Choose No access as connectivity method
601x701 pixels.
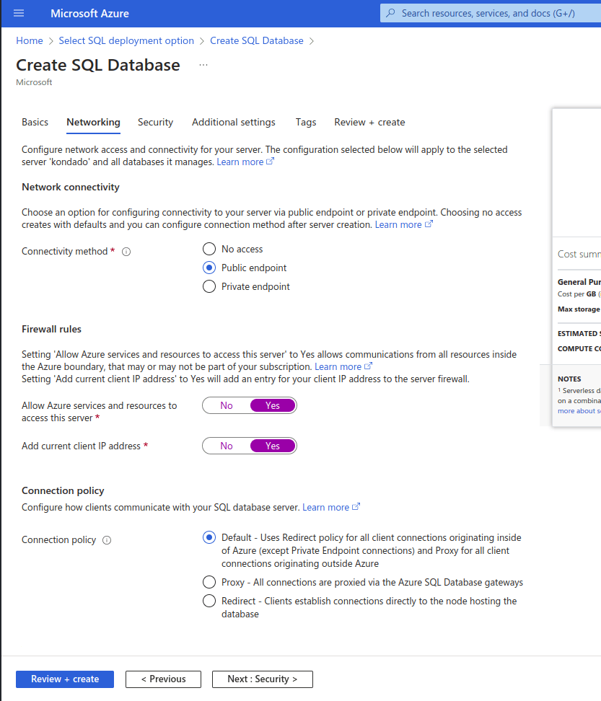click(x=209, y=249)
